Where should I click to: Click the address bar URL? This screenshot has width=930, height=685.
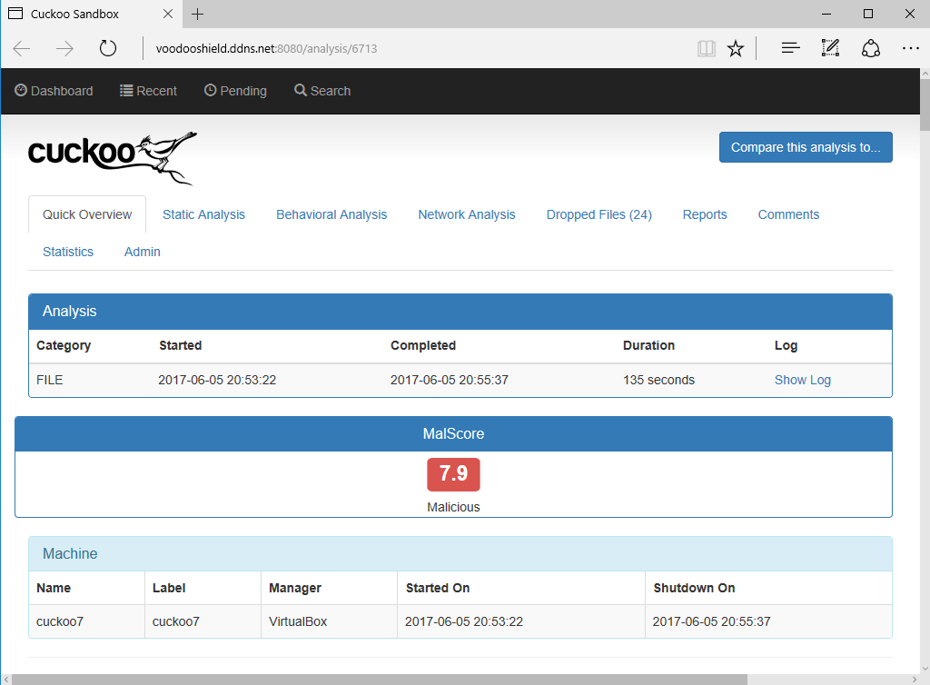(266, 49)
